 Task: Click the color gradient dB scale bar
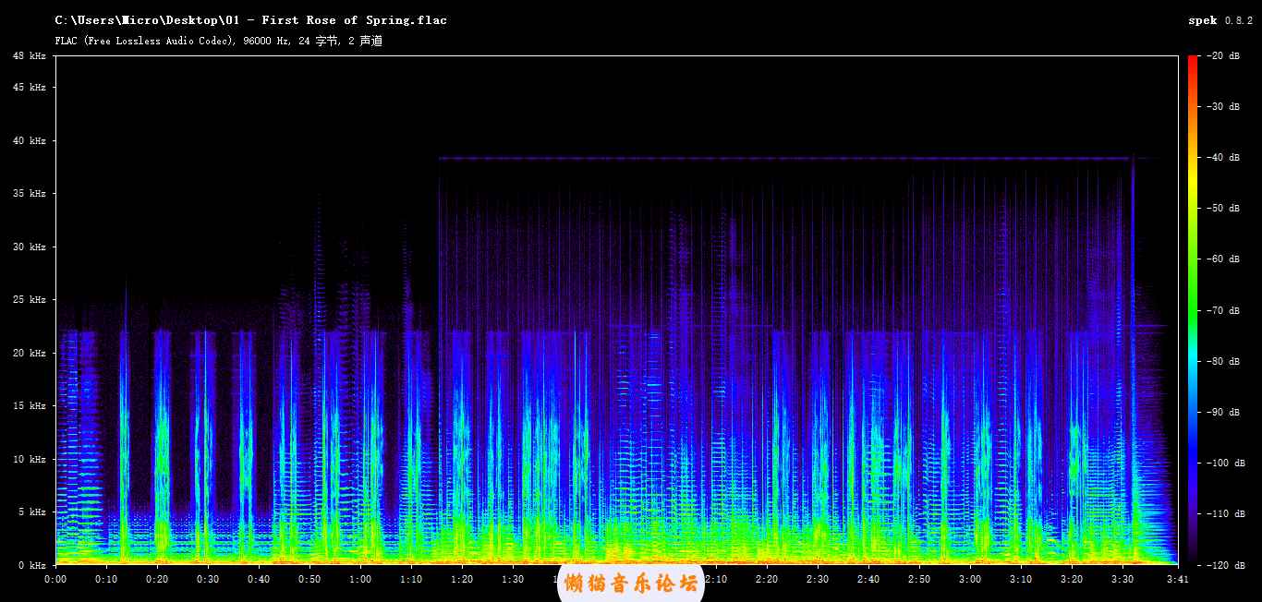coord(1192,309)
